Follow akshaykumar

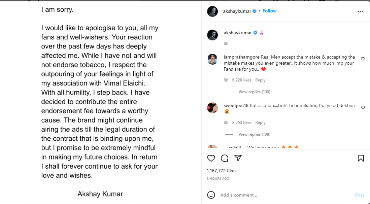tap(269, 11)
